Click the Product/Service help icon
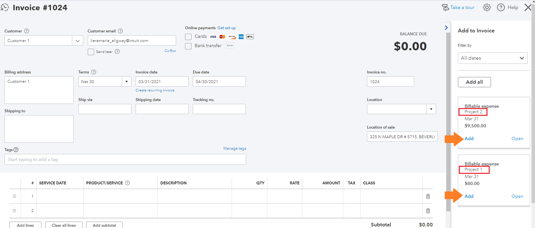Image resolution: width=535 pixels, height=228 pixels. point(128,183)
